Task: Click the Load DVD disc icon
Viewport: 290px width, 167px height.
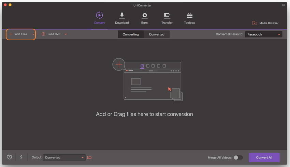Action: [43, 34]
